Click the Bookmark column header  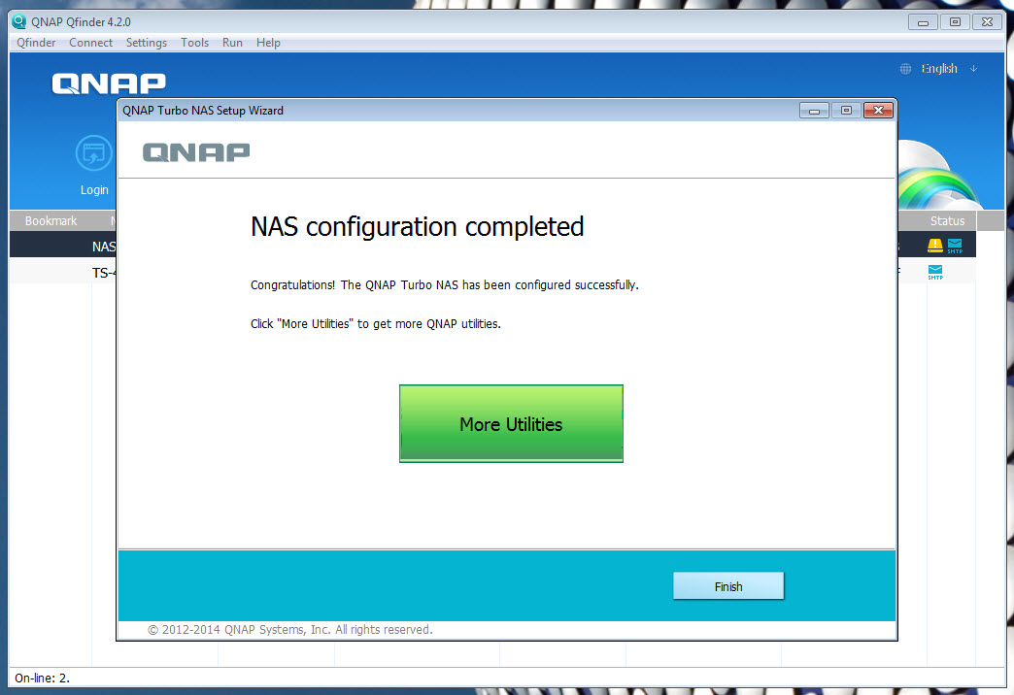(51, 220)
